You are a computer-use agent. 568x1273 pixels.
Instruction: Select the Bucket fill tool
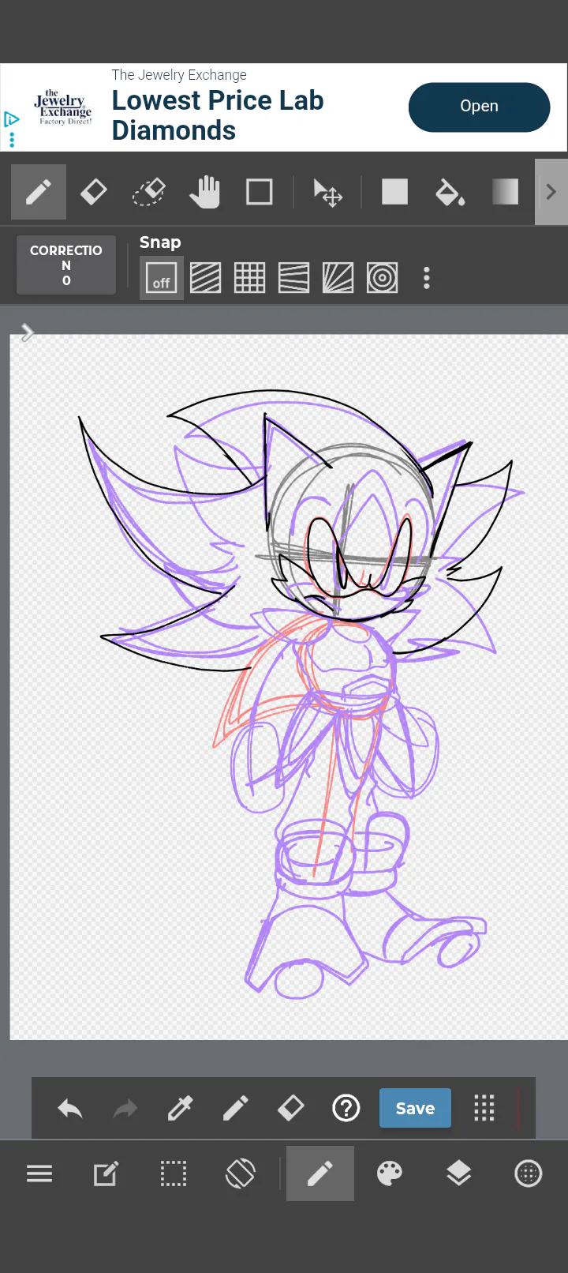coord(450,192)
